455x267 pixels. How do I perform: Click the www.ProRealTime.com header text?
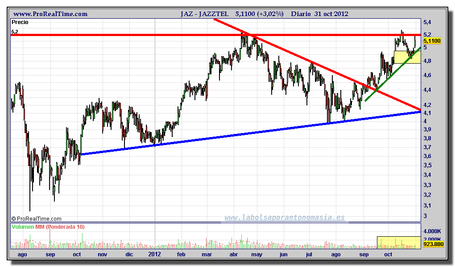click(50, 14)
